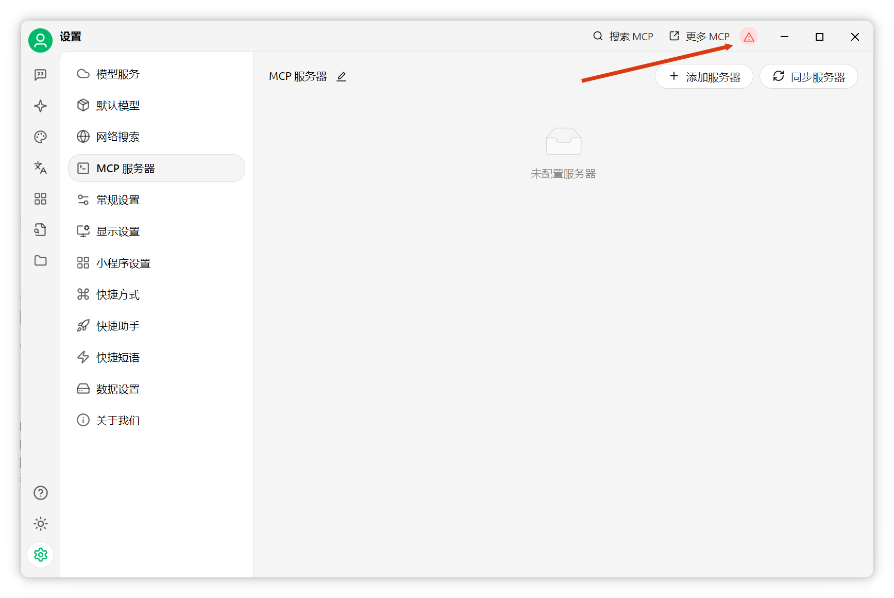Open the chat assistant icon in sidebar
Image resolution: width=894 pixels, height=598 pixels.
coord(40,75)
